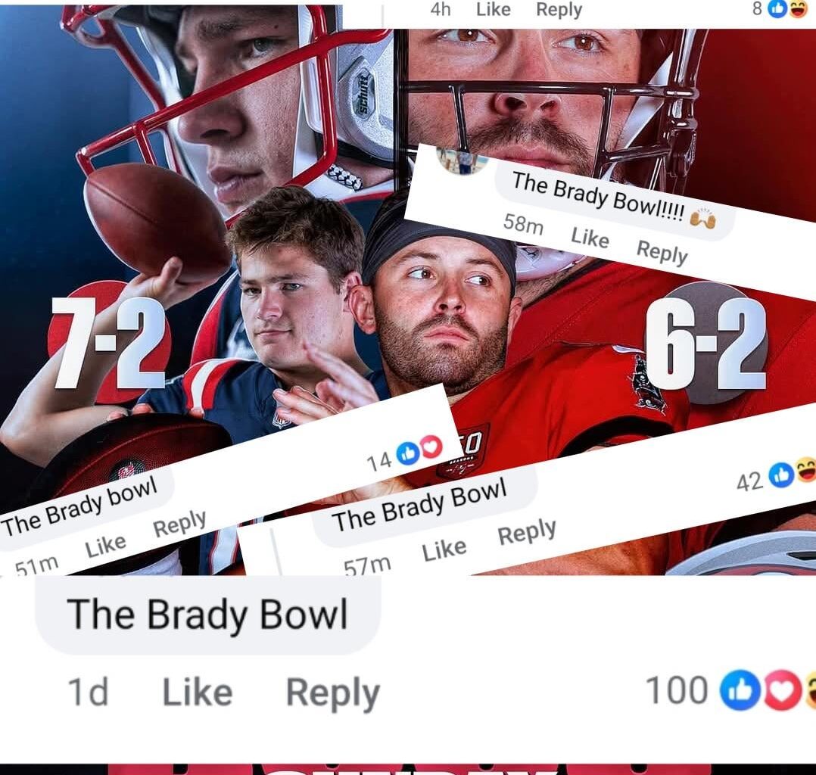Like the 58m 'The Brady Bowl!!!!' comment
816x775 pixels.
[590, 238]
